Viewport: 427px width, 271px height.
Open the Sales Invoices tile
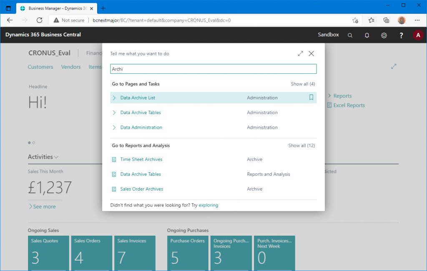coord(135,253)
